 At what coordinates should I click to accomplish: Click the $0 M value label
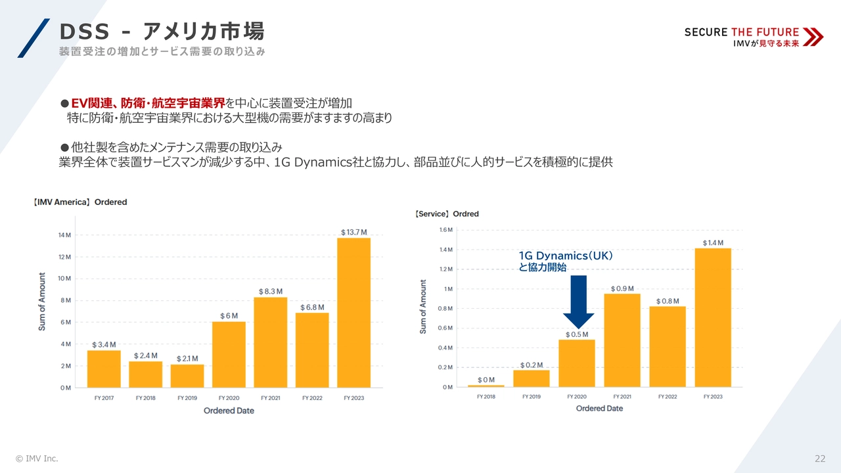pyautogui.click(x=486, y=380)
